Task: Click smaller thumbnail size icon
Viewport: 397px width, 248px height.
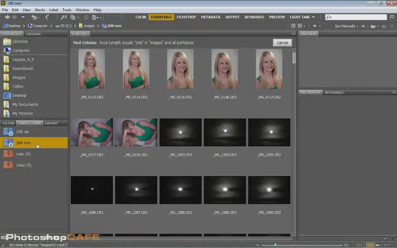Action: pyautogui.click(x=258, y=245)
